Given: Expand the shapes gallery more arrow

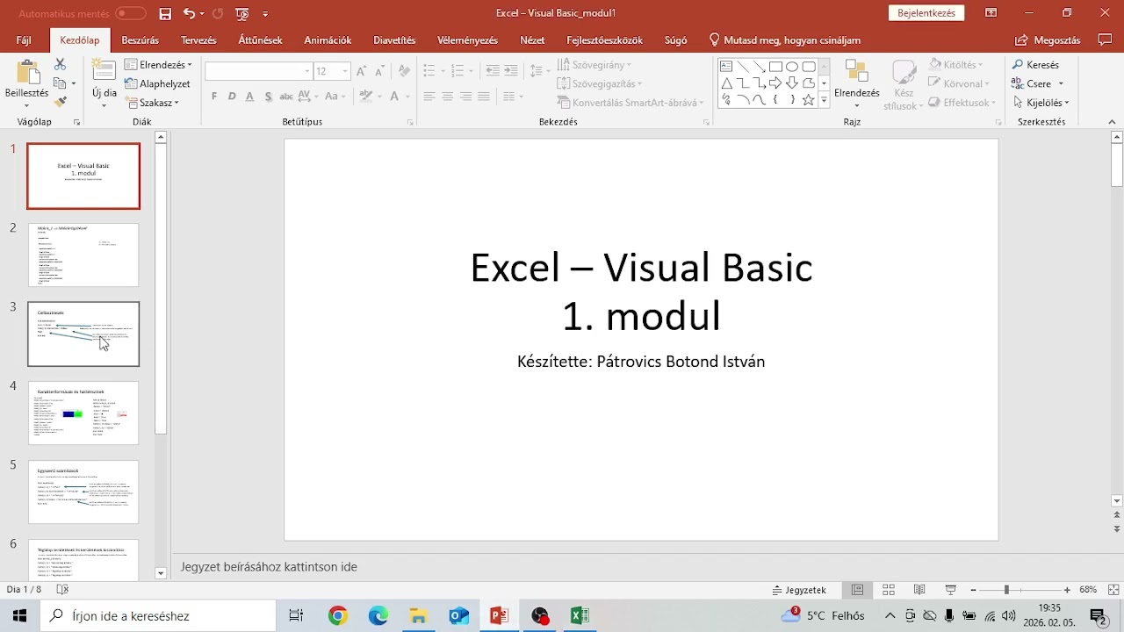Looking at the screenshot, I should coord(824,101).
